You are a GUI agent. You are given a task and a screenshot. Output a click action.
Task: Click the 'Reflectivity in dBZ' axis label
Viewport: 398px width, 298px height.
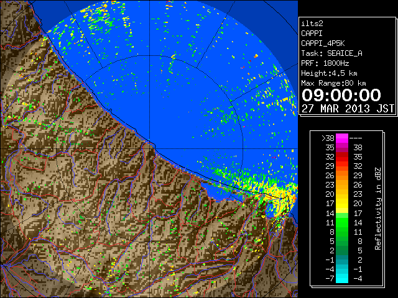[x=378, y=209]
